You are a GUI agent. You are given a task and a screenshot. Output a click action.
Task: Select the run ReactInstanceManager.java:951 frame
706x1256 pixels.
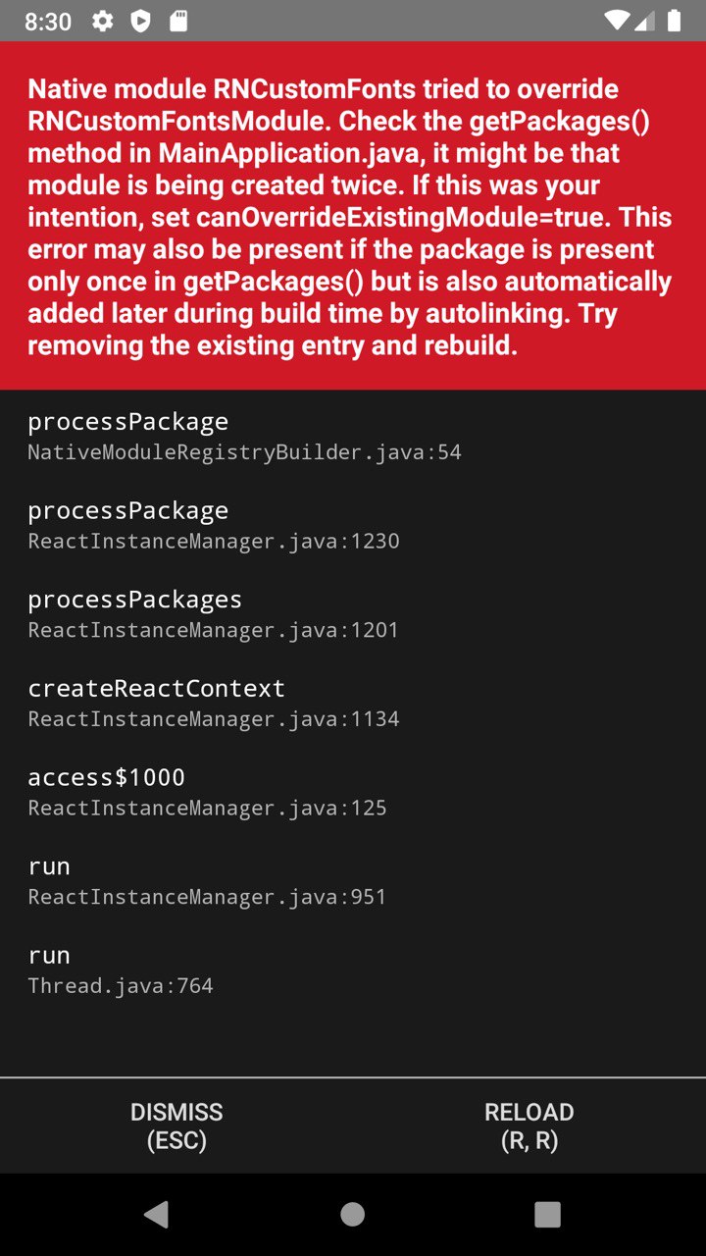click(353, 881)
